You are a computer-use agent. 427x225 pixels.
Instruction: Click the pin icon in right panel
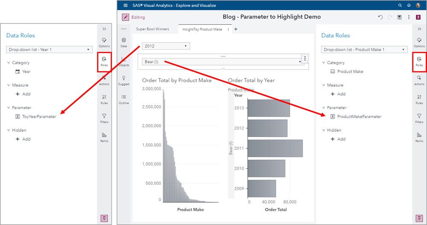pyautogui.click(x=419, y=218)
